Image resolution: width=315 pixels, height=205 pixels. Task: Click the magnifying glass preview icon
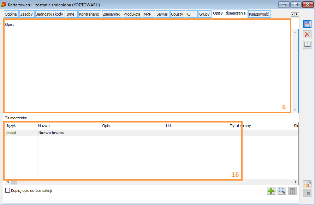(281, 191)
